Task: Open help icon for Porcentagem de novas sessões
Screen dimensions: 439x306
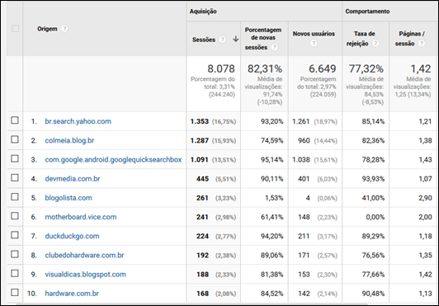Action: (275, 47)
